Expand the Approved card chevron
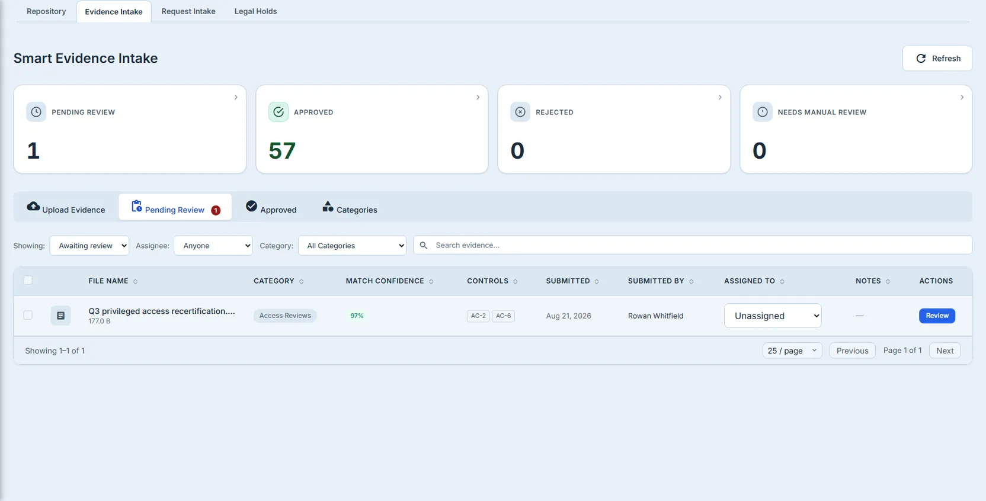Screen dimensions: 986x501 (478, 97)
